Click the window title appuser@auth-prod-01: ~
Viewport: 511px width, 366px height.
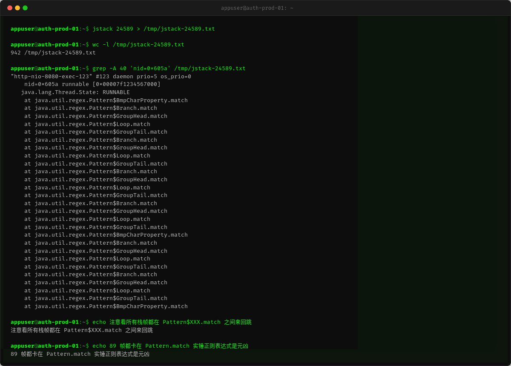pyautogui.click(x=257, y=8)
